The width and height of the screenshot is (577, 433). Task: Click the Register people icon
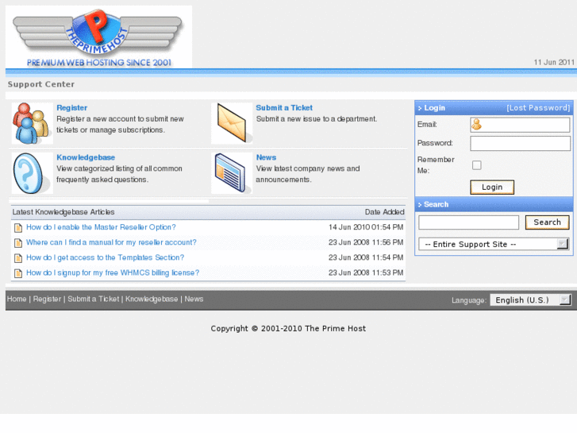[32, 123]
